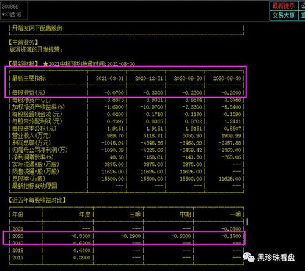Click the -4345.56 total profit value
This screenshot has height=271, width=305.
click(152, 143)
